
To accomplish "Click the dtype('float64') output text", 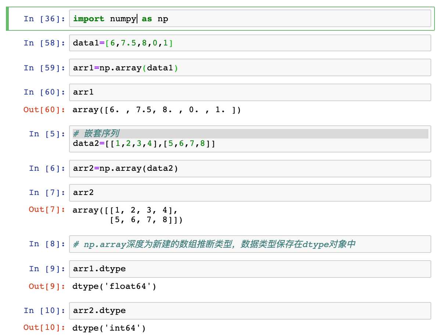I will (x=115, y=286).
